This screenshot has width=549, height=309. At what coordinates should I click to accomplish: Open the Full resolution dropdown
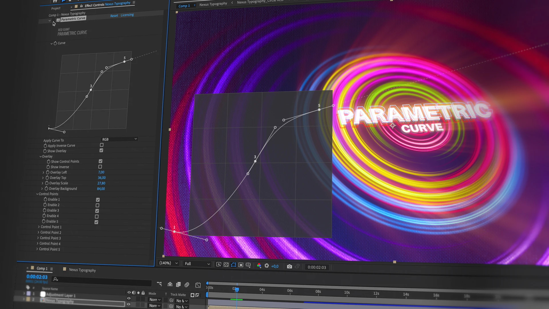197,264
